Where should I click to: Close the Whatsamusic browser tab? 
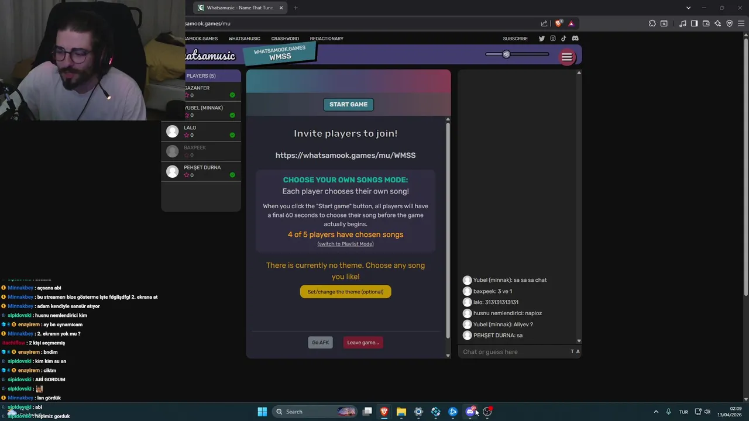pyautogui.click(x=281, y=8)
